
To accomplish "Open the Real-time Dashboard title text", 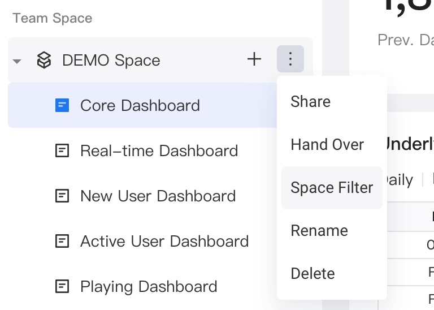I will (x=159, y=150).
